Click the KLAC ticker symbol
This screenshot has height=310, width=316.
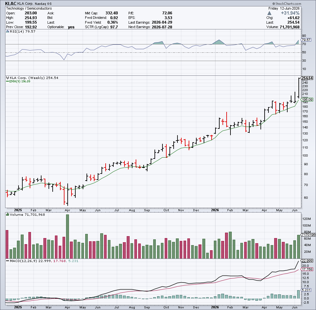tap(11, 4)
